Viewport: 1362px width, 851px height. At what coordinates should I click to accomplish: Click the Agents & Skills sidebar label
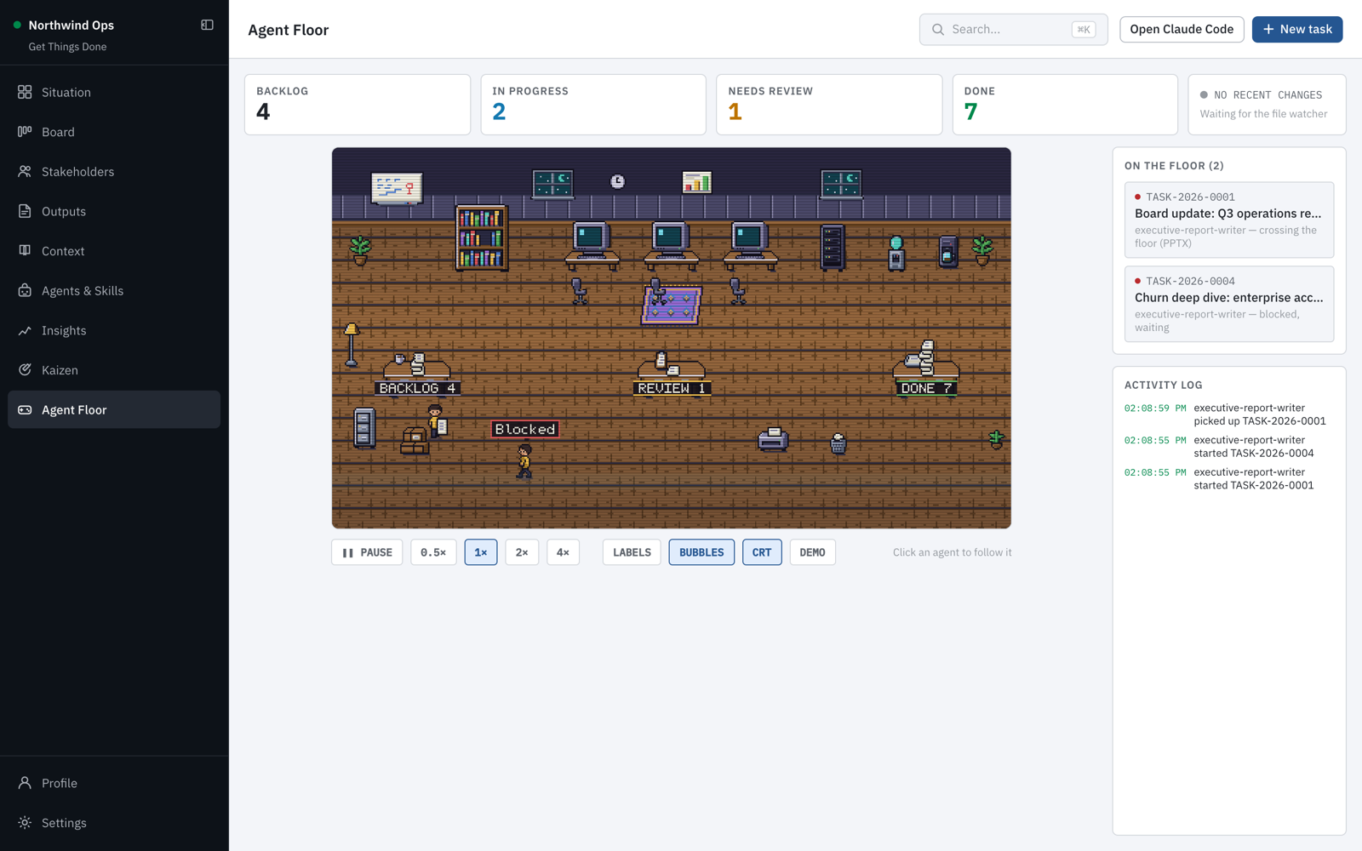[83, 291]
